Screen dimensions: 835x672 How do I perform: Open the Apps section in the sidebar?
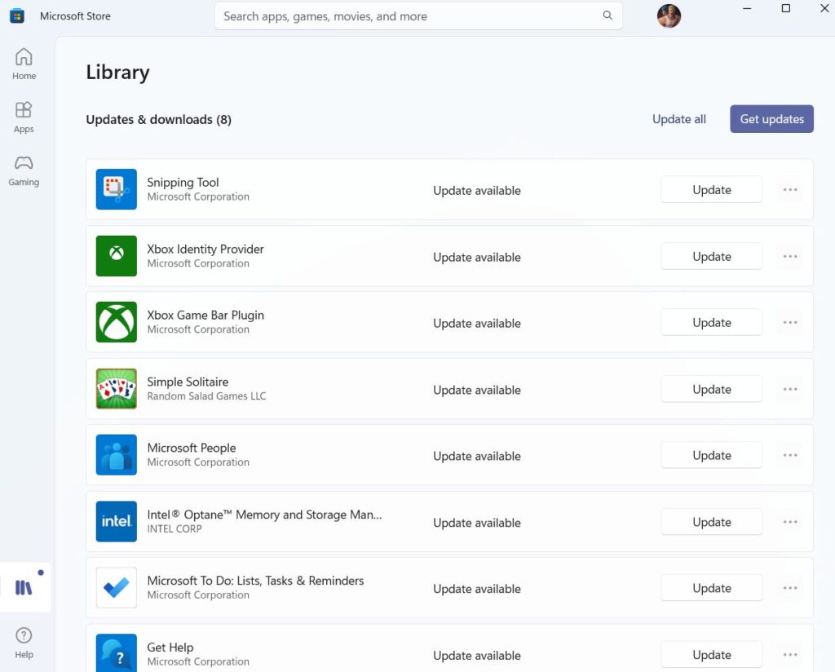[x=24, y=117]
